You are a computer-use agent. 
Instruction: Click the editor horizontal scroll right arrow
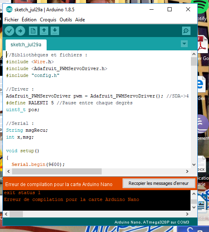coord(187,171)
